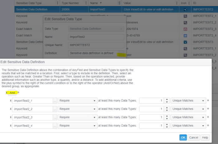Open Require dropdown for ImportTest2_1
Image resolution: width=218 pixels, height=144 pixels.
tap(77, 101)
